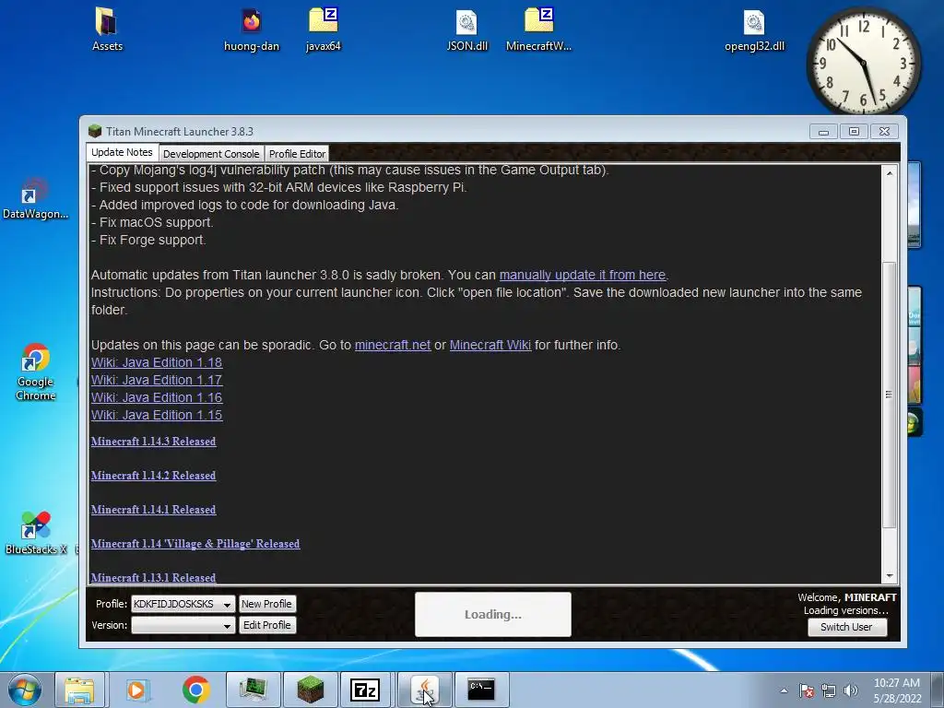944x708 pixels.
Task: Click the Loading... play button
Action: (x=492, y=614)
